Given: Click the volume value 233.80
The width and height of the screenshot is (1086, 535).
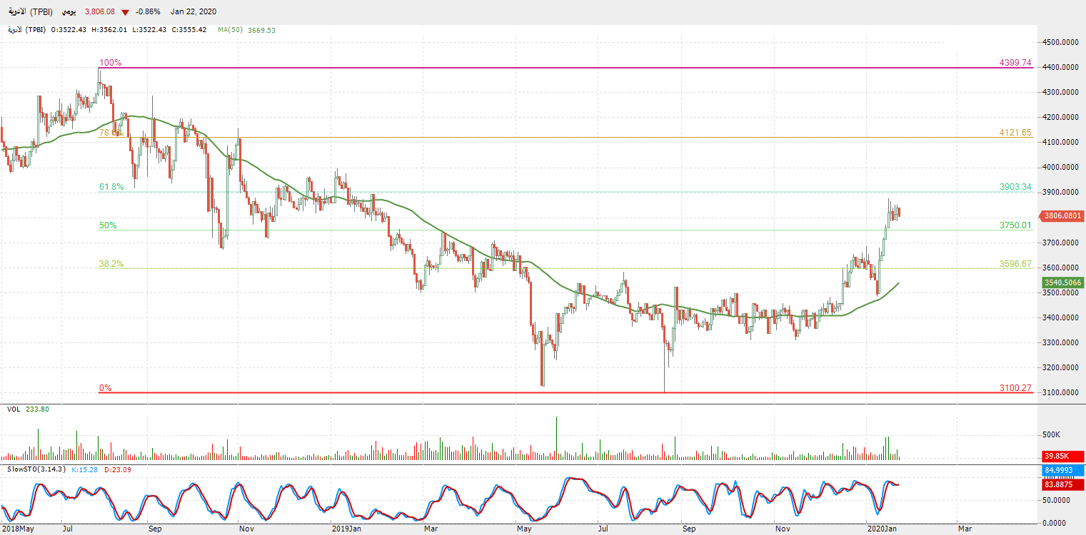Looking at the screenshot, I should click(37, 409).
